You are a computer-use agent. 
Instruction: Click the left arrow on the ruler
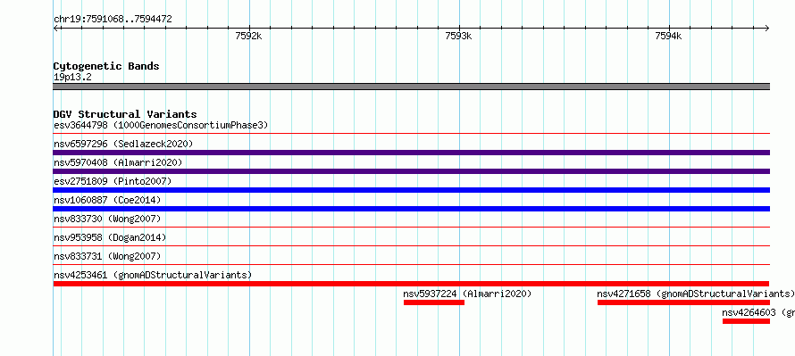click(56, 28)
